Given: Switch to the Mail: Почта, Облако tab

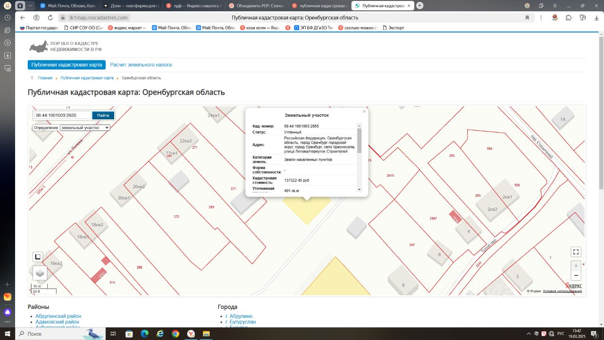Looking at the screenshot, I should pos(68,6).
